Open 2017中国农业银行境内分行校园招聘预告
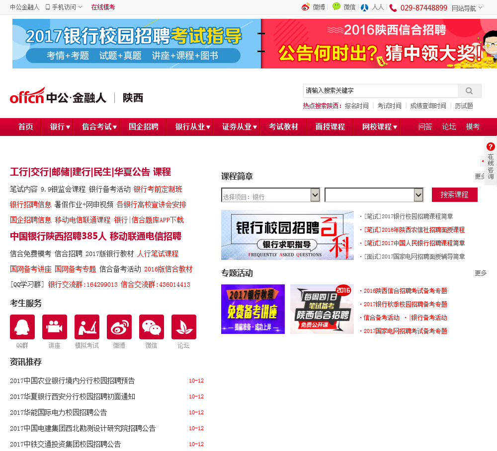The width and height of the screenshot is (497, 451). pyautogui.click(x=72, y=381)
